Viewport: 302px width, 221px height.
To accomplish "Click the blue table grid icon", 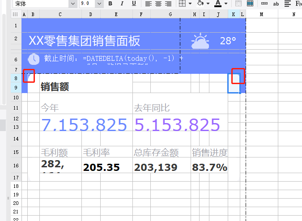I will [250, 4].
